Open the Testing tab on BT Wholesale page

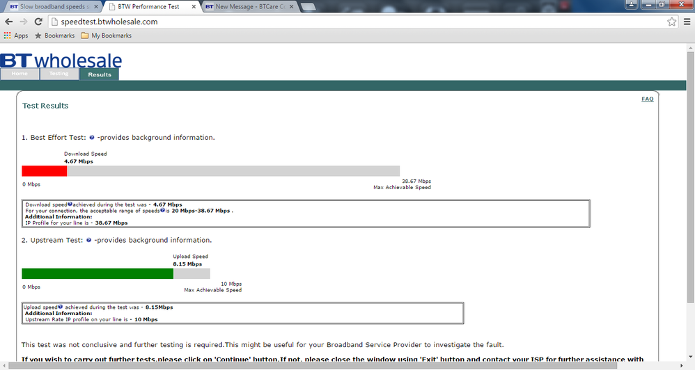[x=59, y=74]
